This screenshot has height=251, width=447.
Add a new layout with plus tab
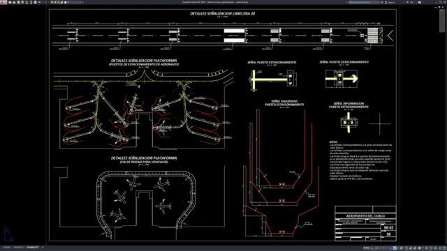click(43, 248)
